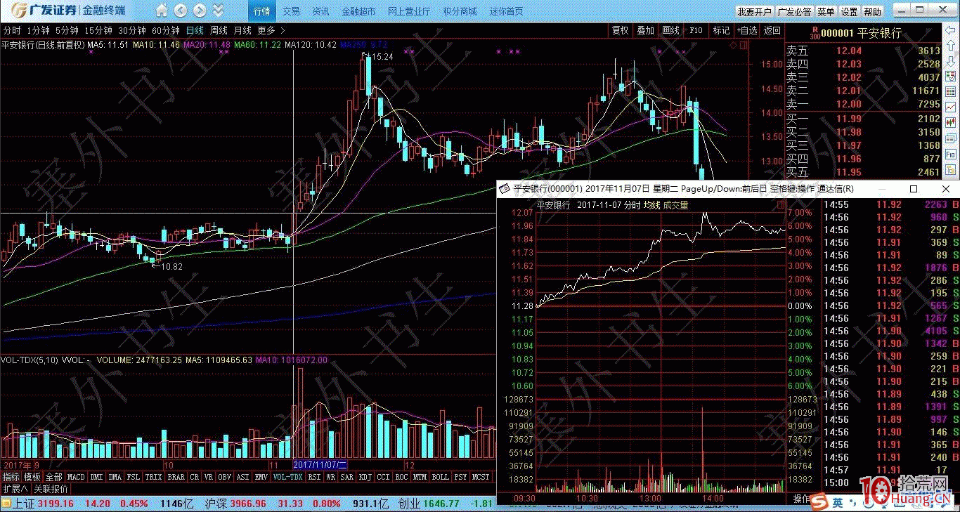Viewport: 960px width, 512px height.
Task: Select the 5分钟 period
Action: click(67, 30)
